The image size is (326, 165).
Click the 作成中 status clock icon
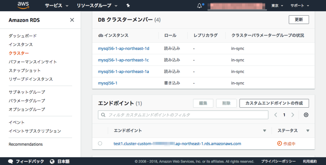[279, 143]
